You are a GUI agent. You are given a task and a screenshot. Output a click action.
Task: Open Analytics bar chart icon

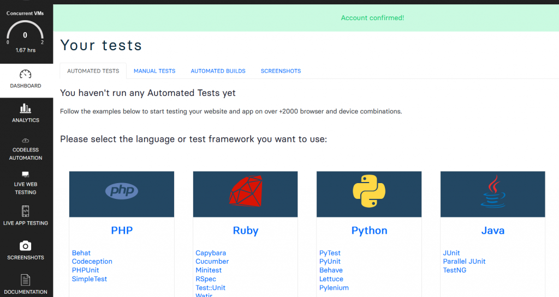(x=26, y=108)
